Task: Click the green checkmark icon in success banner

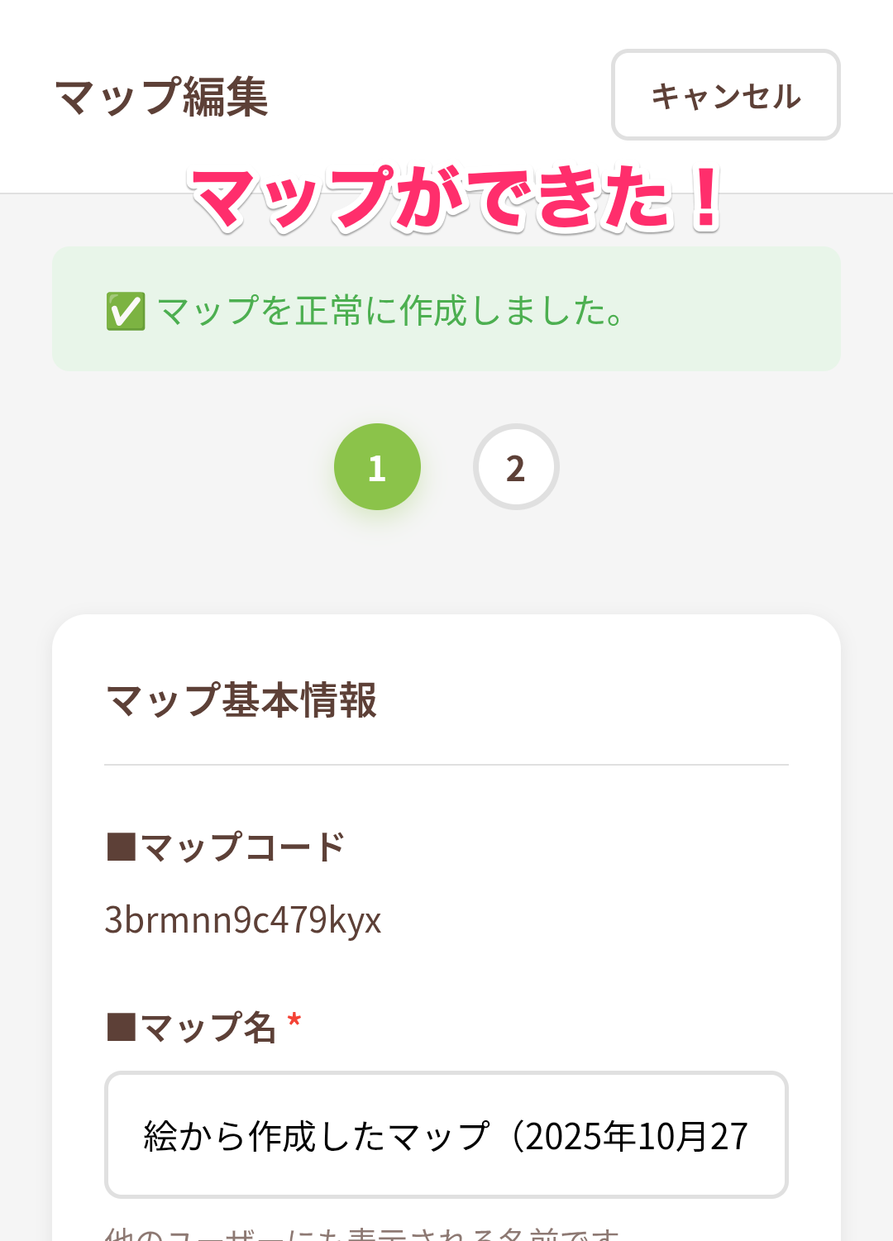Action: (126, 312)
